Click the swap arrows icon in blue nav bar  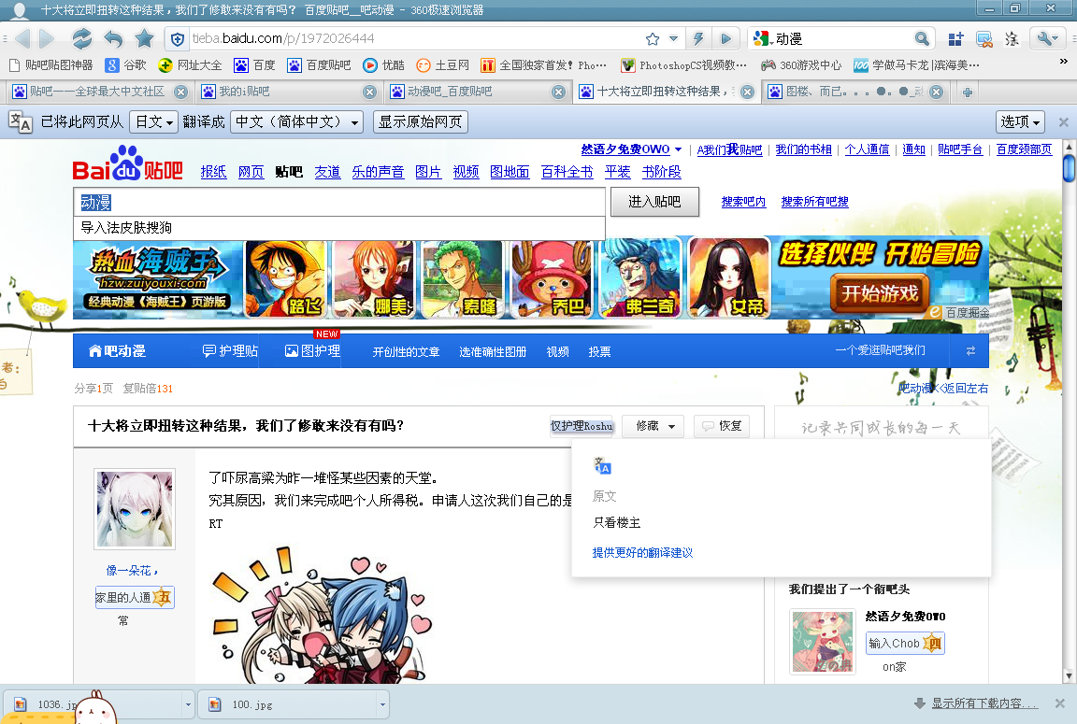(970, 351)
